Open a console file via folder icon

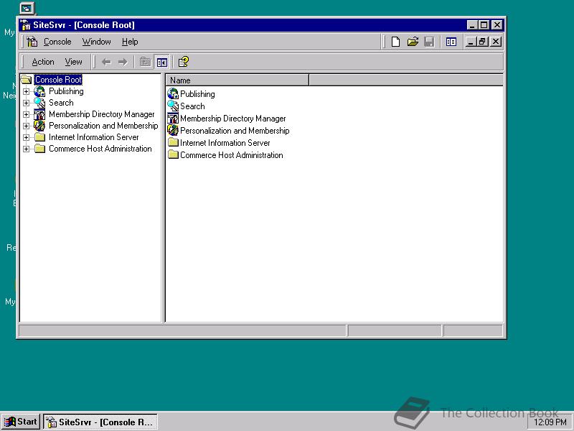click(413, 42)
